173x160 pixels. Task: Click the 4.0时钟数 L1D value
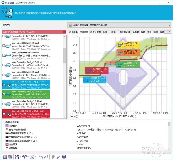(x=82, y=133)
